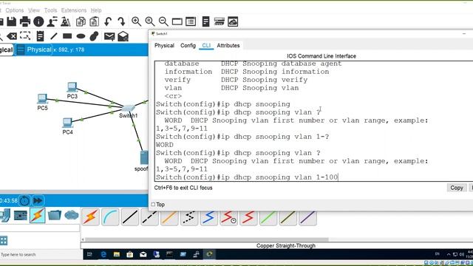Select the PC5 device on canvas

coord(42,99)
